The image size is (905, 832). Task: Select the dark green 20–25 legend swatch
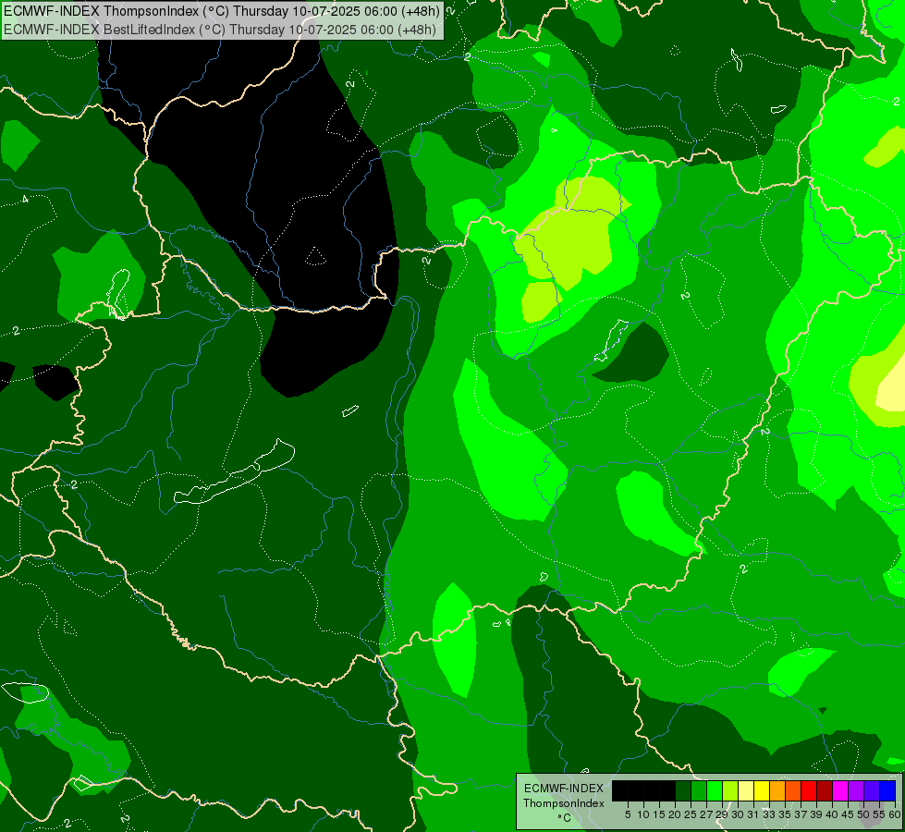click(x=683, y=790)
